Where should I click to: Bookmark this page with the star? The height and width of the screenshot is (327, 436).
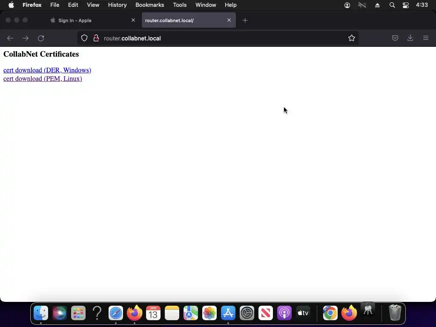(x=351, y=38)
